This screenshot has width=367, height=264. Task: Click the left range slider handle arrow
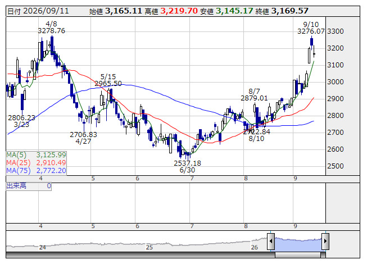tap(271, 241)
